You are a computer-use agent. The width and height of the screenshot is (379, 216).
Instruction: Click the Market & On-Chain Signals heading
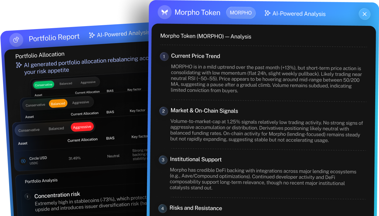pyautogui.click(x=204, y=111)
